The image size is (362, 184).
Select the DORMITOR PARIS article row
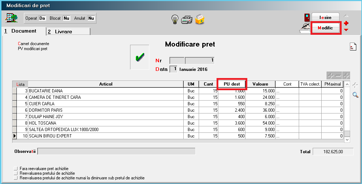pyautogui.click(x=105, y=110)
